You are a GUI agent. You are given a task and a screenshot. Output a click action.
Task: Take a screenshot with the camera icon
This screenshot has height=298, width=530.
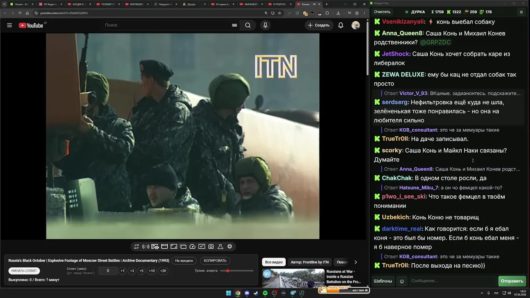pyautogui.click(x=211, y=247)
